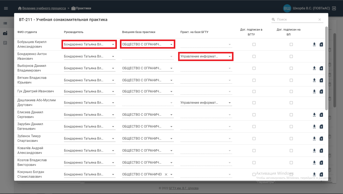343x194 pixels.
Task: Click file download icon in Выборнов Даниил row
Action: click(x=321, y=68)
